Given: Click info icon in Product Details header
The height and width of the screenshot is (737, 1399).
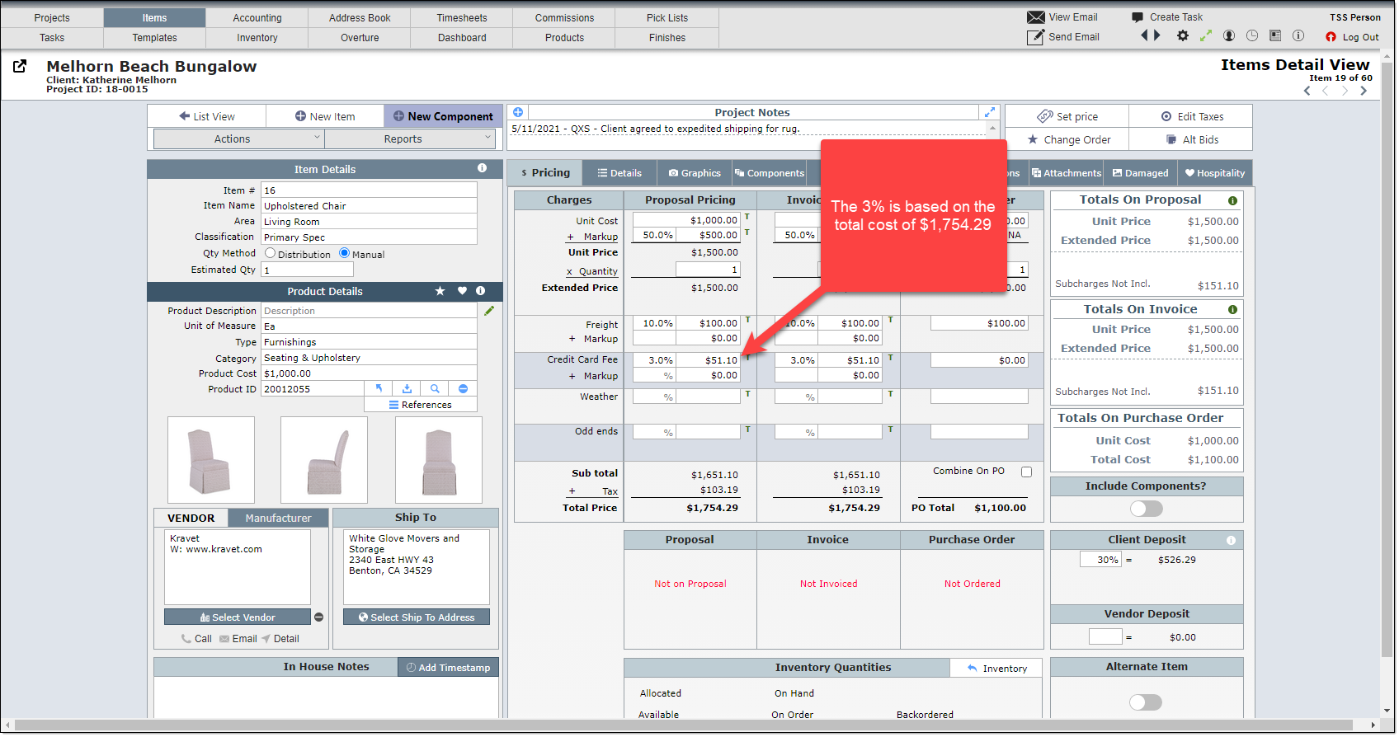Looking at the screenshot, I should pos(480,291).
